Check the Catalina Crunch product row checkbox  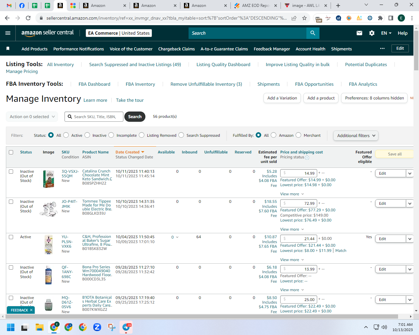click(x=11, y=171)
